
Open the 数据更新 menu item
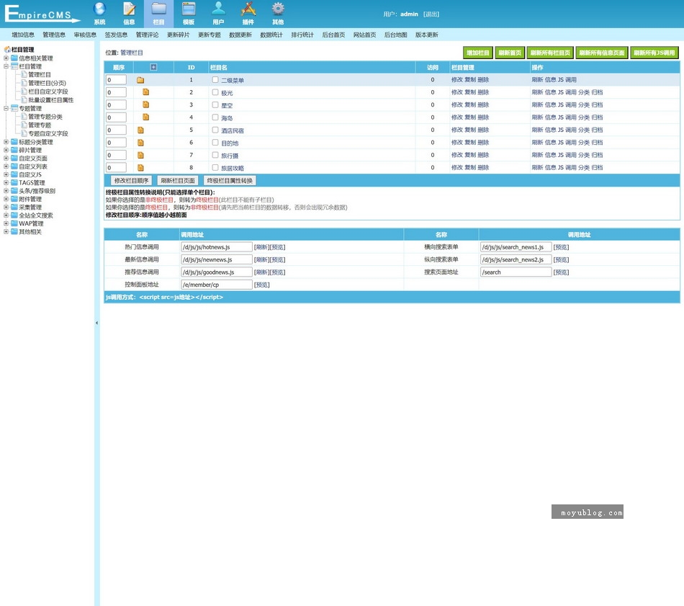(240, 35)
